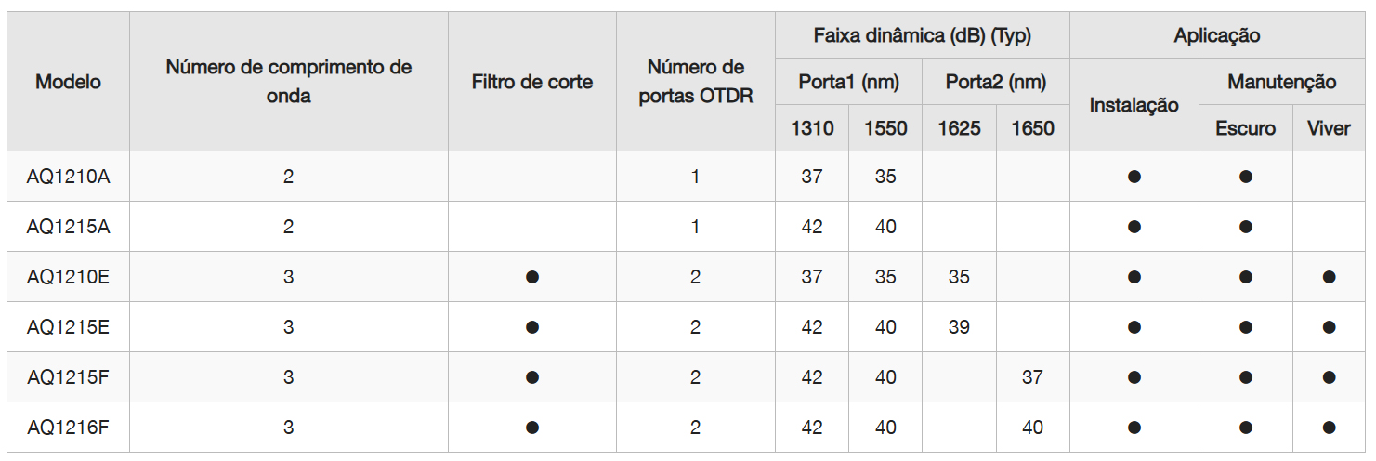This screenshot has height=461, width=1376.
Task: Click the Número de portas OTDR header
Action: coord(696,82)
